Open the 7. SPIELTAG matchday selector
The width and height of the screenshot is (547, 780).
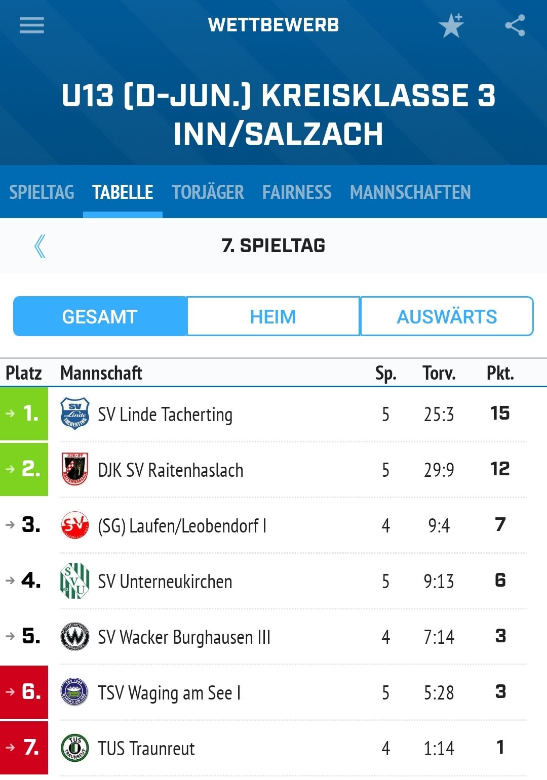click(273, 246)
